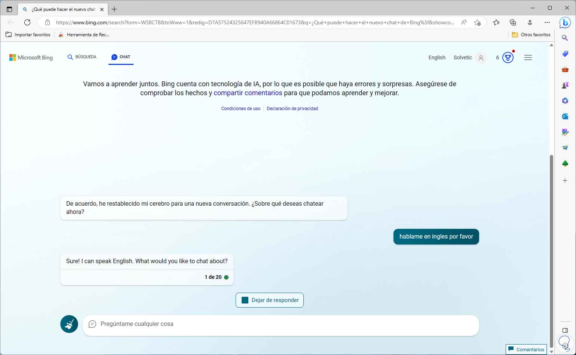Open the sidebar paper plane icon
The image size is (576, 355).
pos(565,148)
